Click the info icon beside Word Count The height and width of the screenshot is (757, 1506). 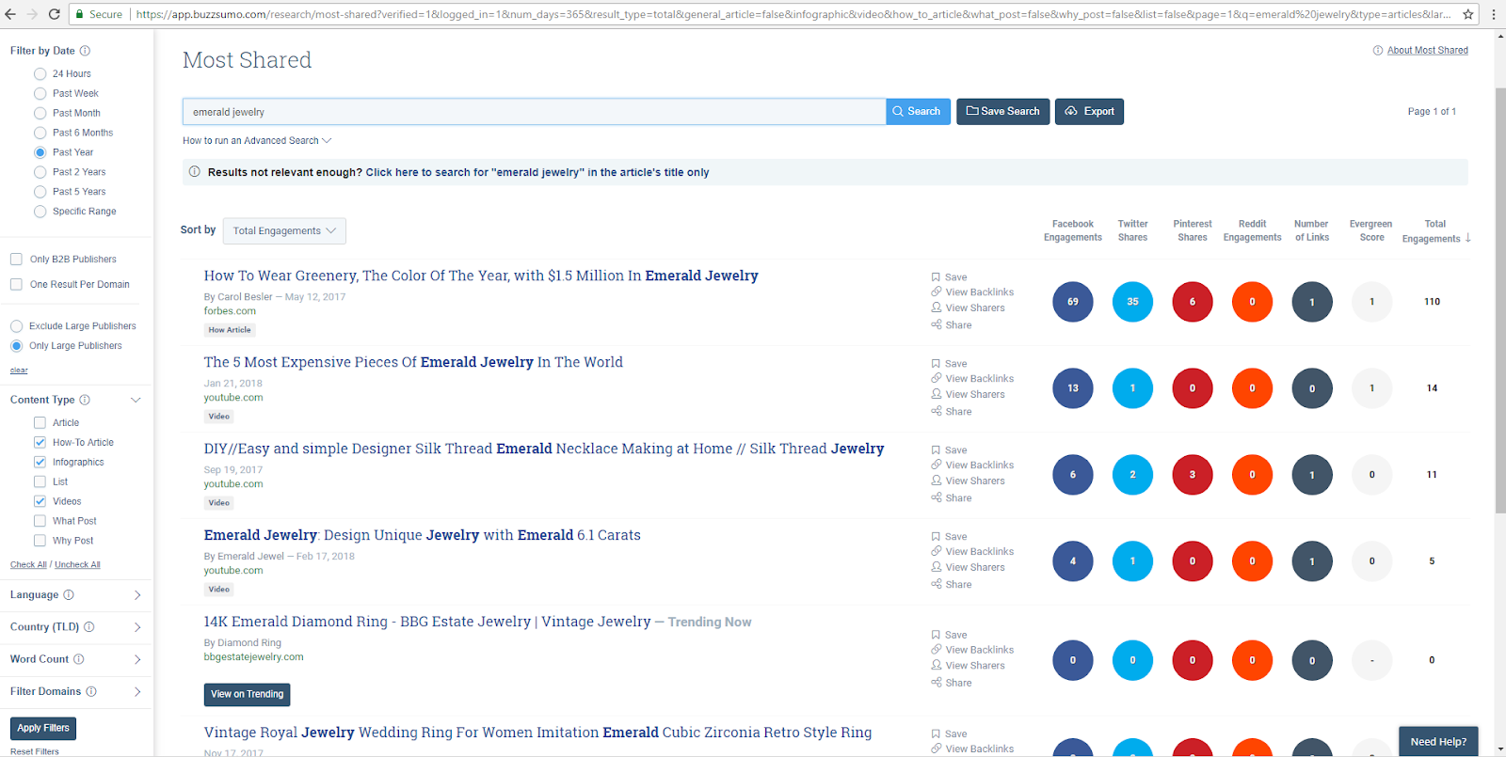(79, 659)
